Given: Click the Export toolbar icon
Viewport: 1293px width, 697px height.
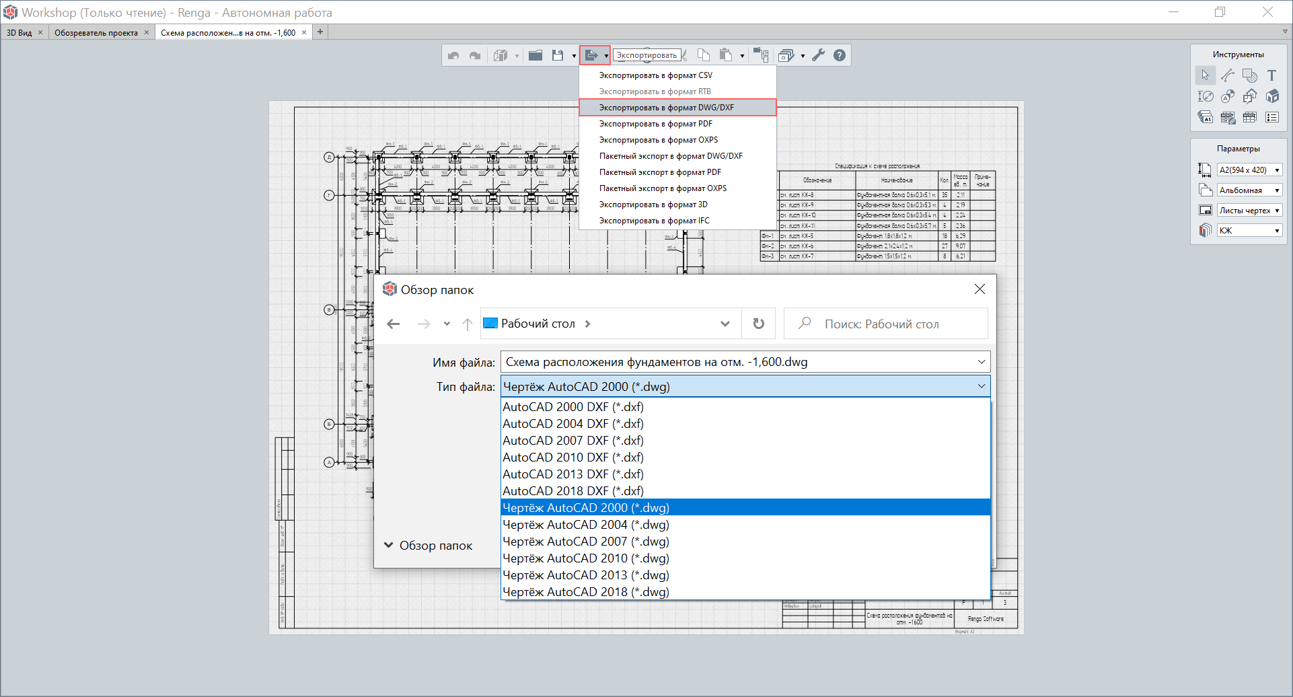Looking at the screenshot, I should (591, 55).
